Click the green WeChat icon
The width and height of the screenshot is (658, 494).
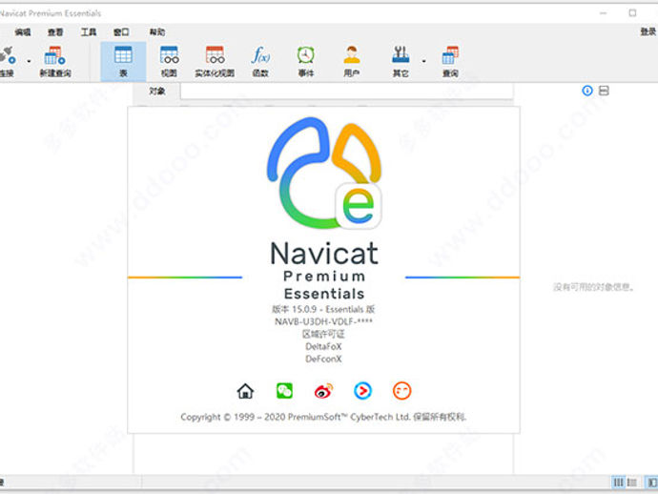[x=284, y=391]
